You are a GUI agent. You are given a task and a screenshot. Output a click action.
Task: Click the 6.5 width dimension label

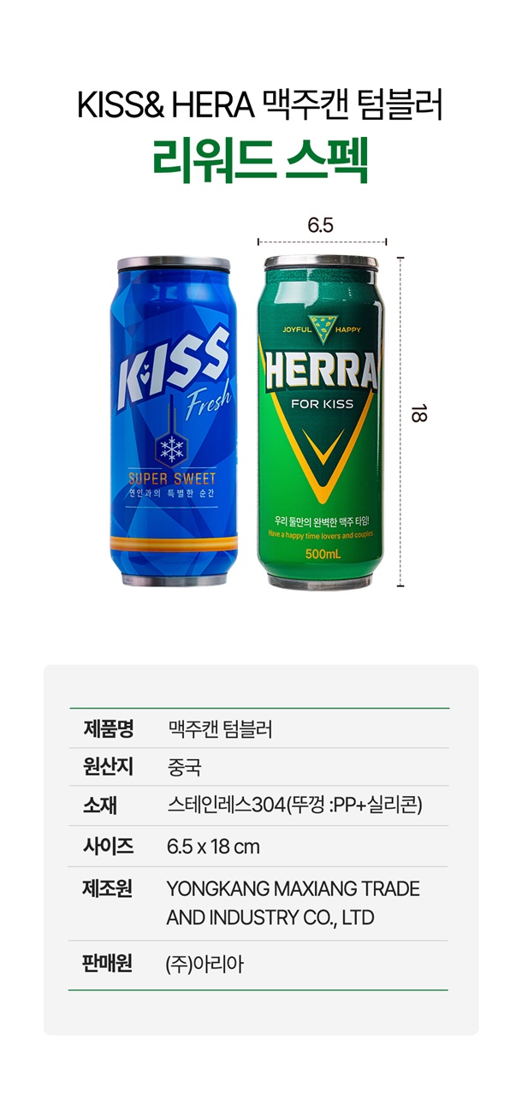(x=320, y=226)
